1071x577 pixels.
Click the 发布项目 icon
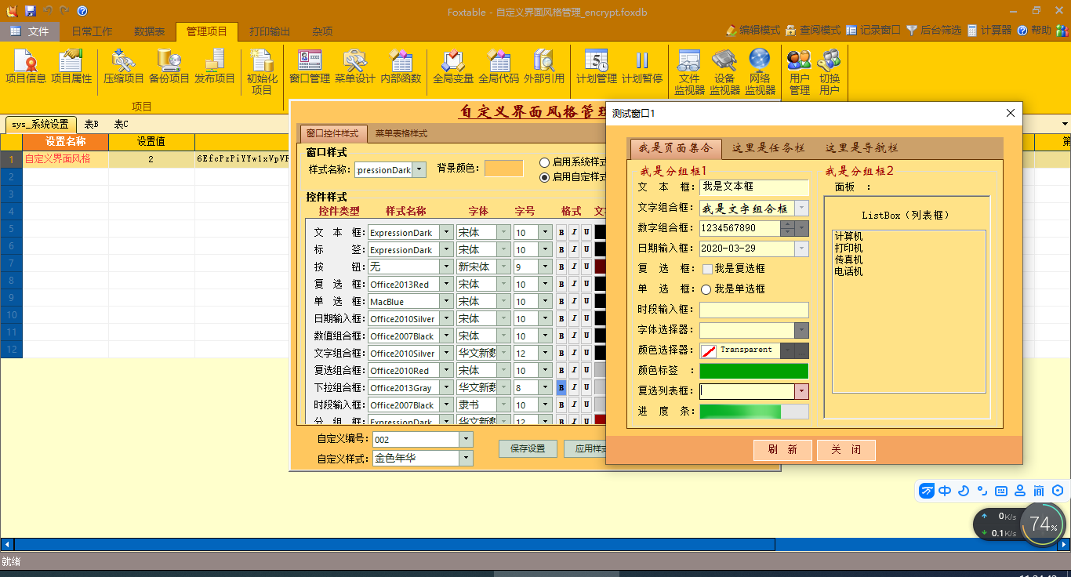tap(215, 67)
